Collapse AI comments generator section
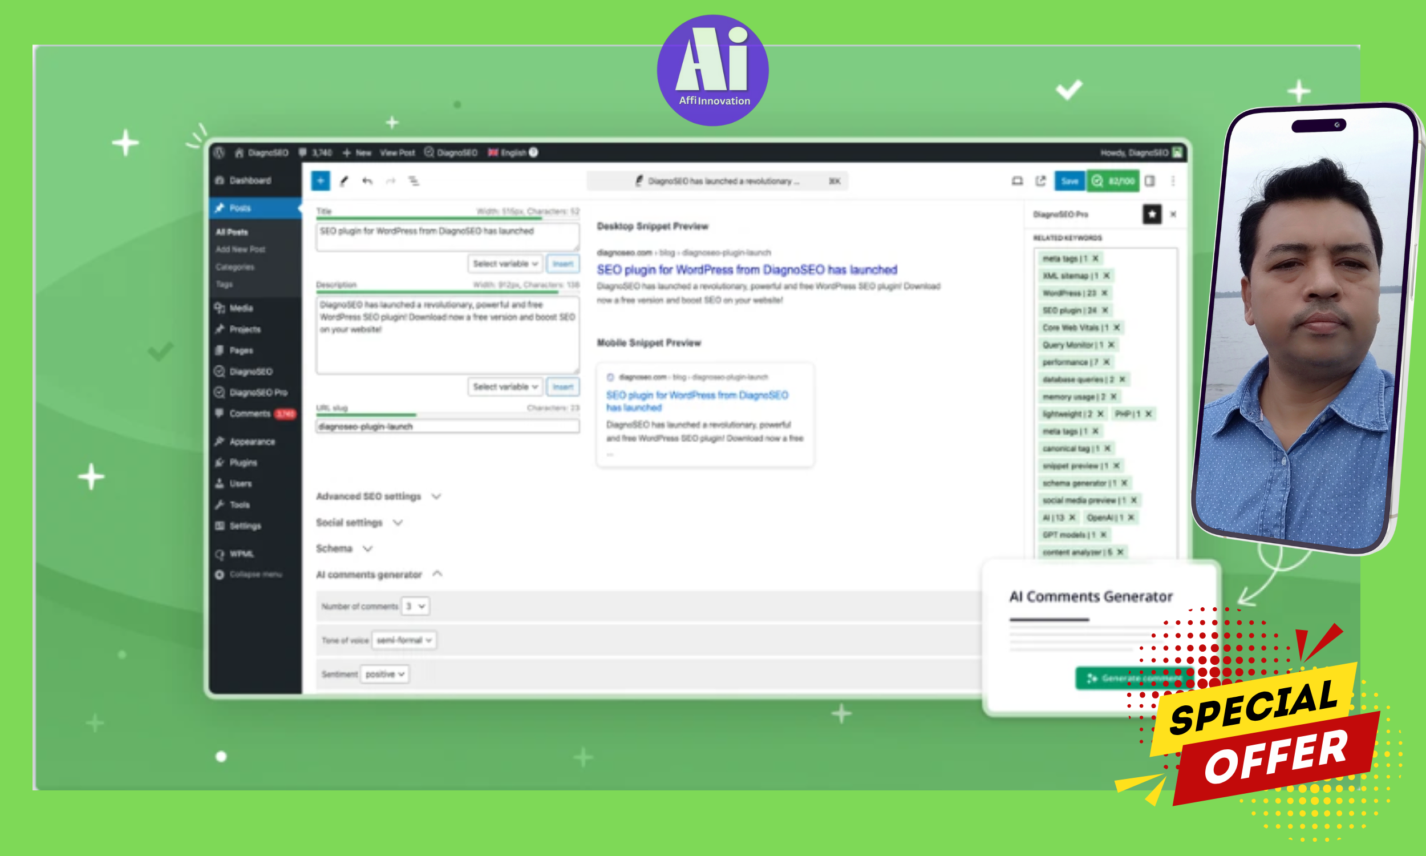This screenshot has height=856, width=1426. [379, 575]
